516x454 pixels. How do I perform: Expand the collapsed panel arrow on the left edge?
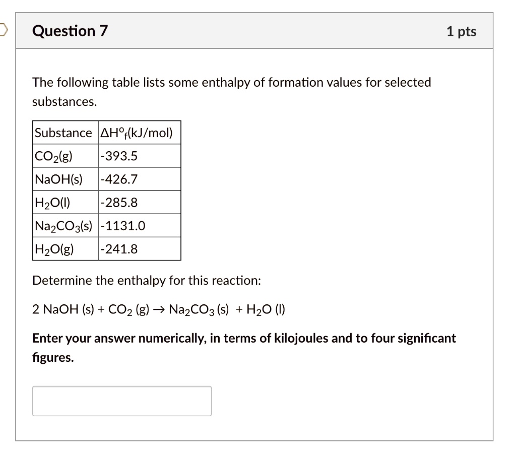click(x=3, y=30)
